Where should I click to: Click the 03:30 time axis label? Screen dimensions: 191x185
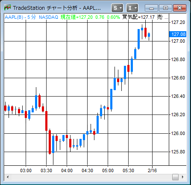point(46,170)
